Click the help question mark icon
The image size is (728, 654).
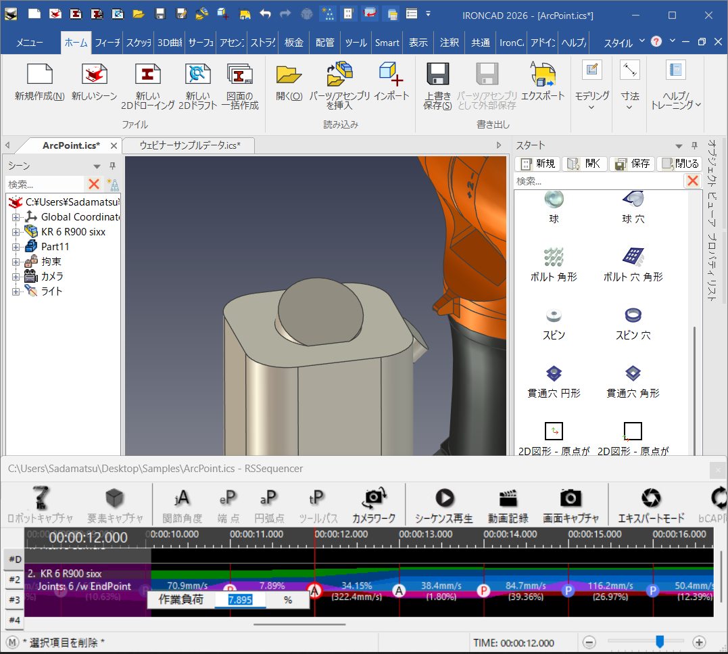pos(656,42)
